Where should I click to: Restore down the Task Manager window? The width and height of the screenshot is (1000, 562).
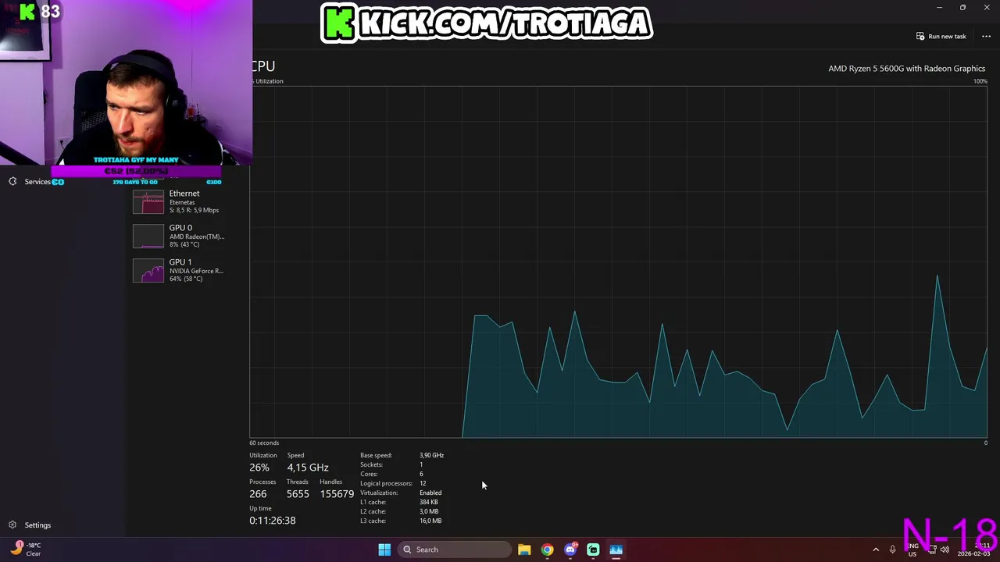pos(962,8)
